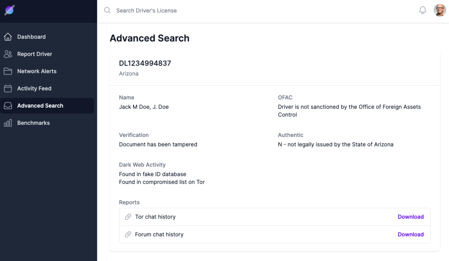Navigate to the Activity Feed label
The height and width of the screenshot is (261, 449).
[34, 88]
